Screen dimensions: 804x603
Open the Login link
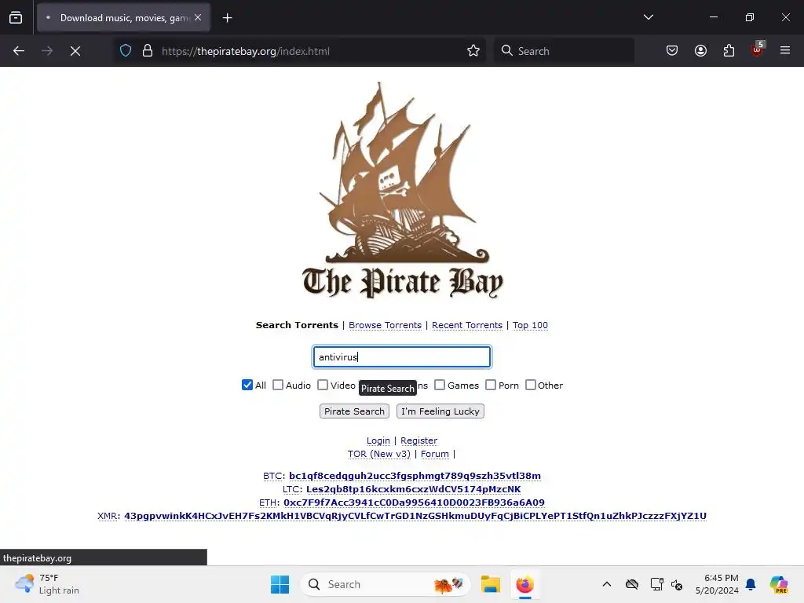point(378,440)
